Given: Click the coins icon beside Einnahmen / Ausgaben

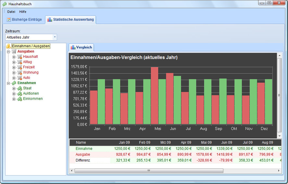Looking at the screenshot, I should coord(8,46).
